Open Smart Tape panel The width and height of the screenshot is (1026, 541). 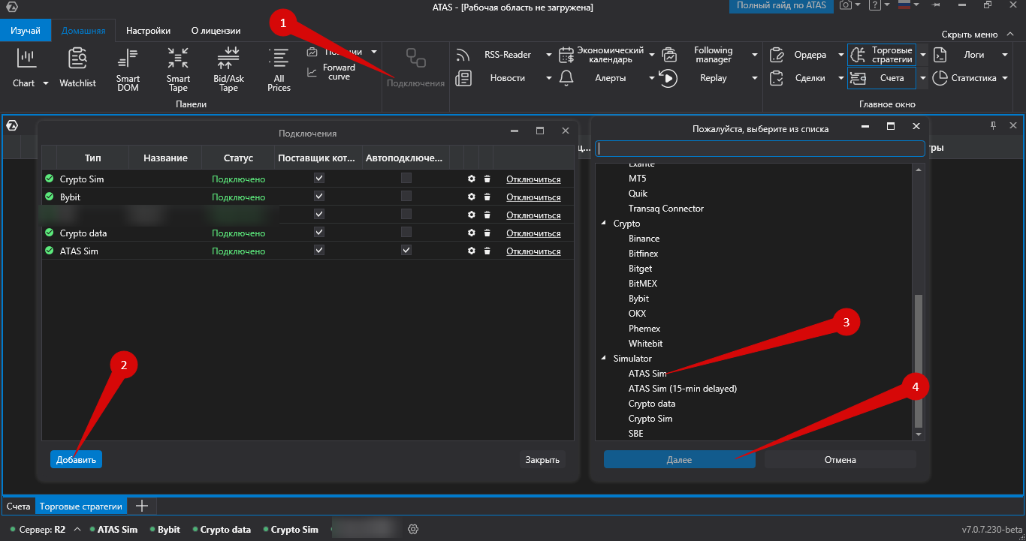pyautogui.click(x=178, y=70)
